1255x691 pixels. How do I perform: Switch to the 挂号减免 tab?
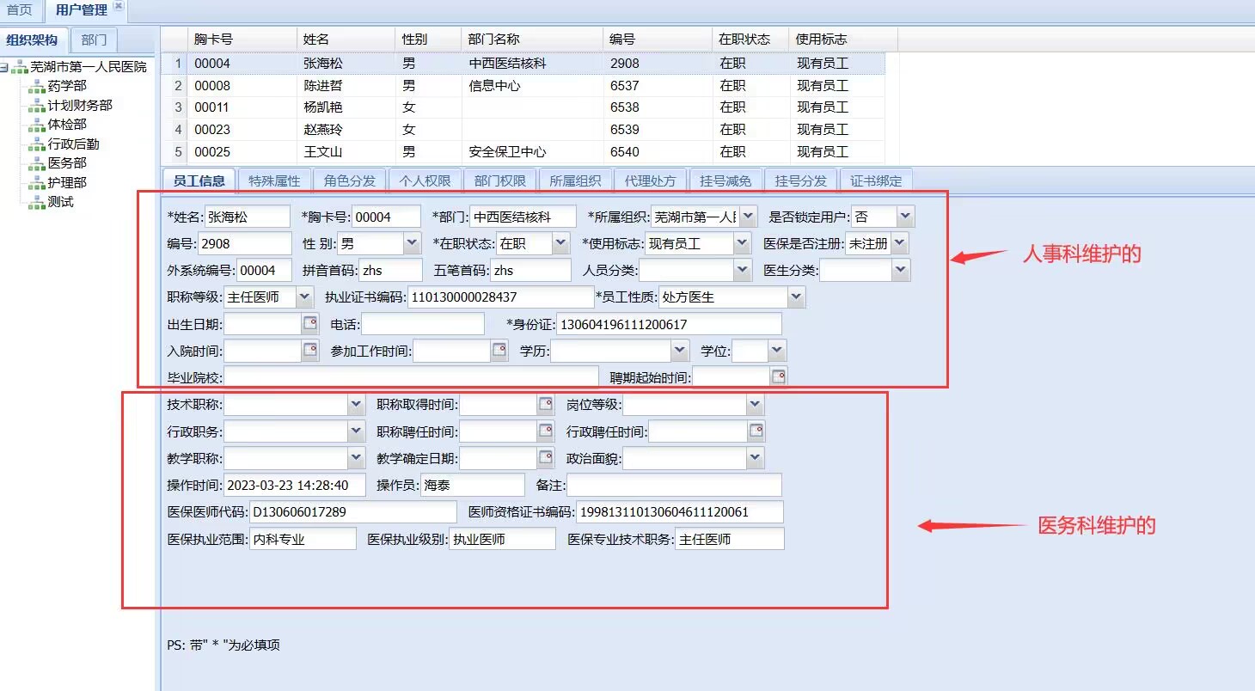(725, 180)
